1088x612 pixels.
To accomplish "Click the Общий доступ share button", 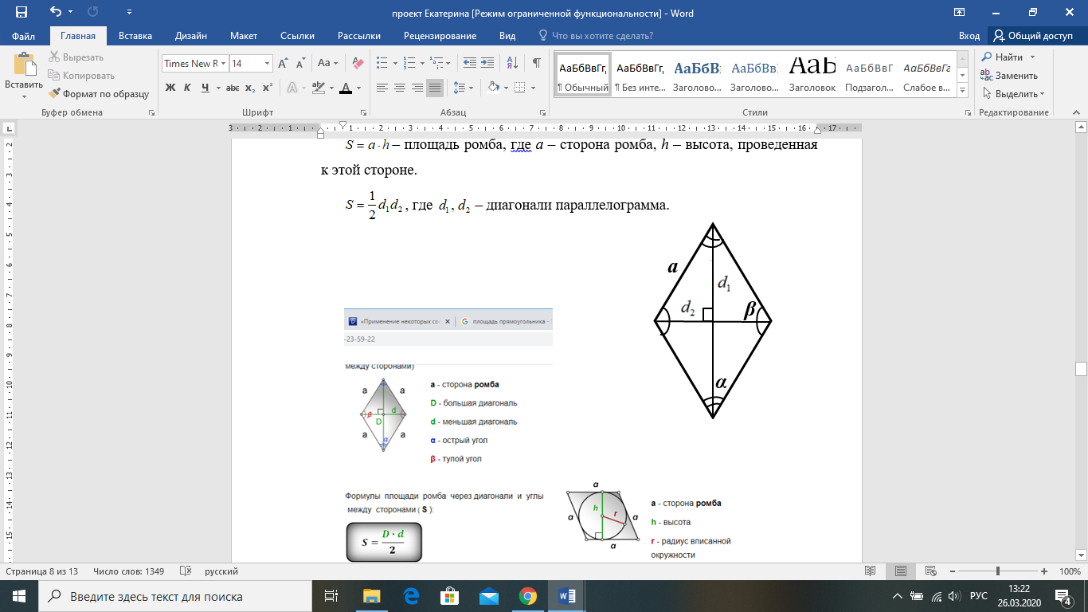I will 1032,36.
